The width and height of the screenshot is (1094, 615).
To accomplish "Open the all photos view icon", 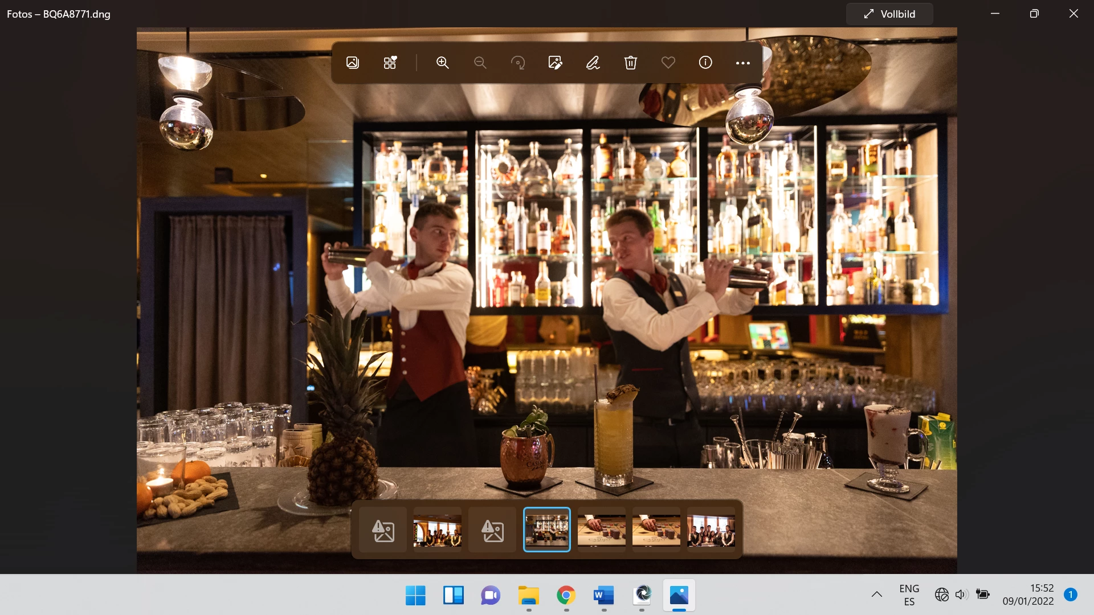I will pos(353,63).
